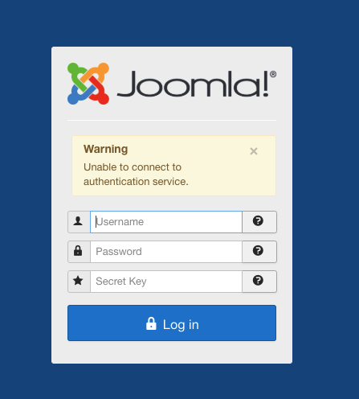Click the padlock icon beside Password
Viewport: 359px width, 399px height.
point(78,251)
